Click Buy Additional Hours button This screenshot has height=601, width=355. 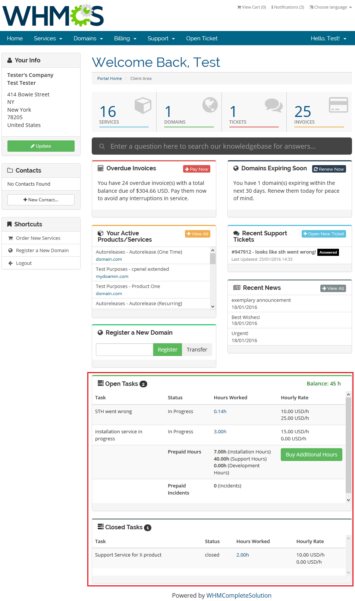(311, 455)
